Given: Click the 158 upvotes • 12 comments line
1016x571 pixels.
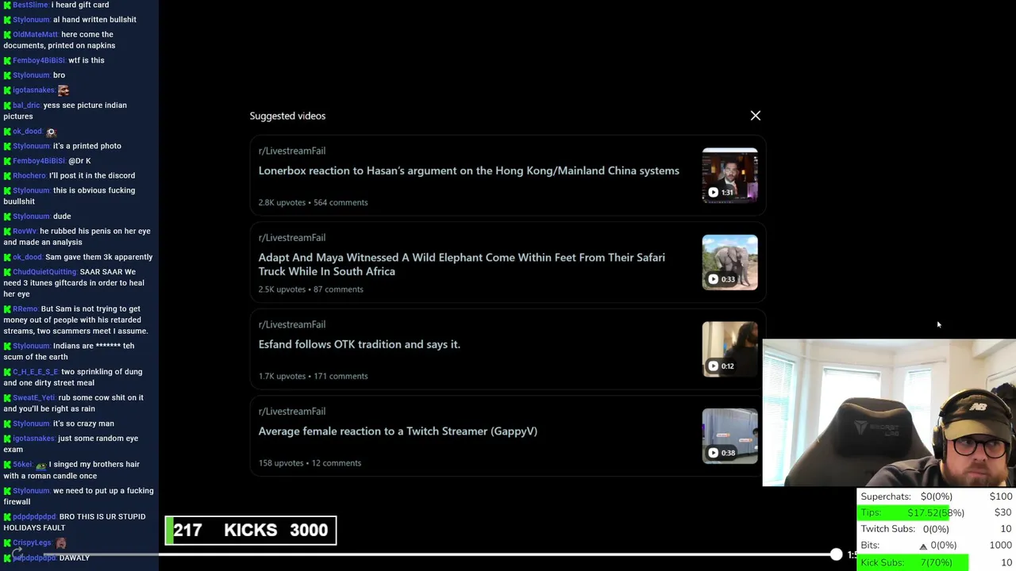Looking at the screenshot, I should click(310, 463).
